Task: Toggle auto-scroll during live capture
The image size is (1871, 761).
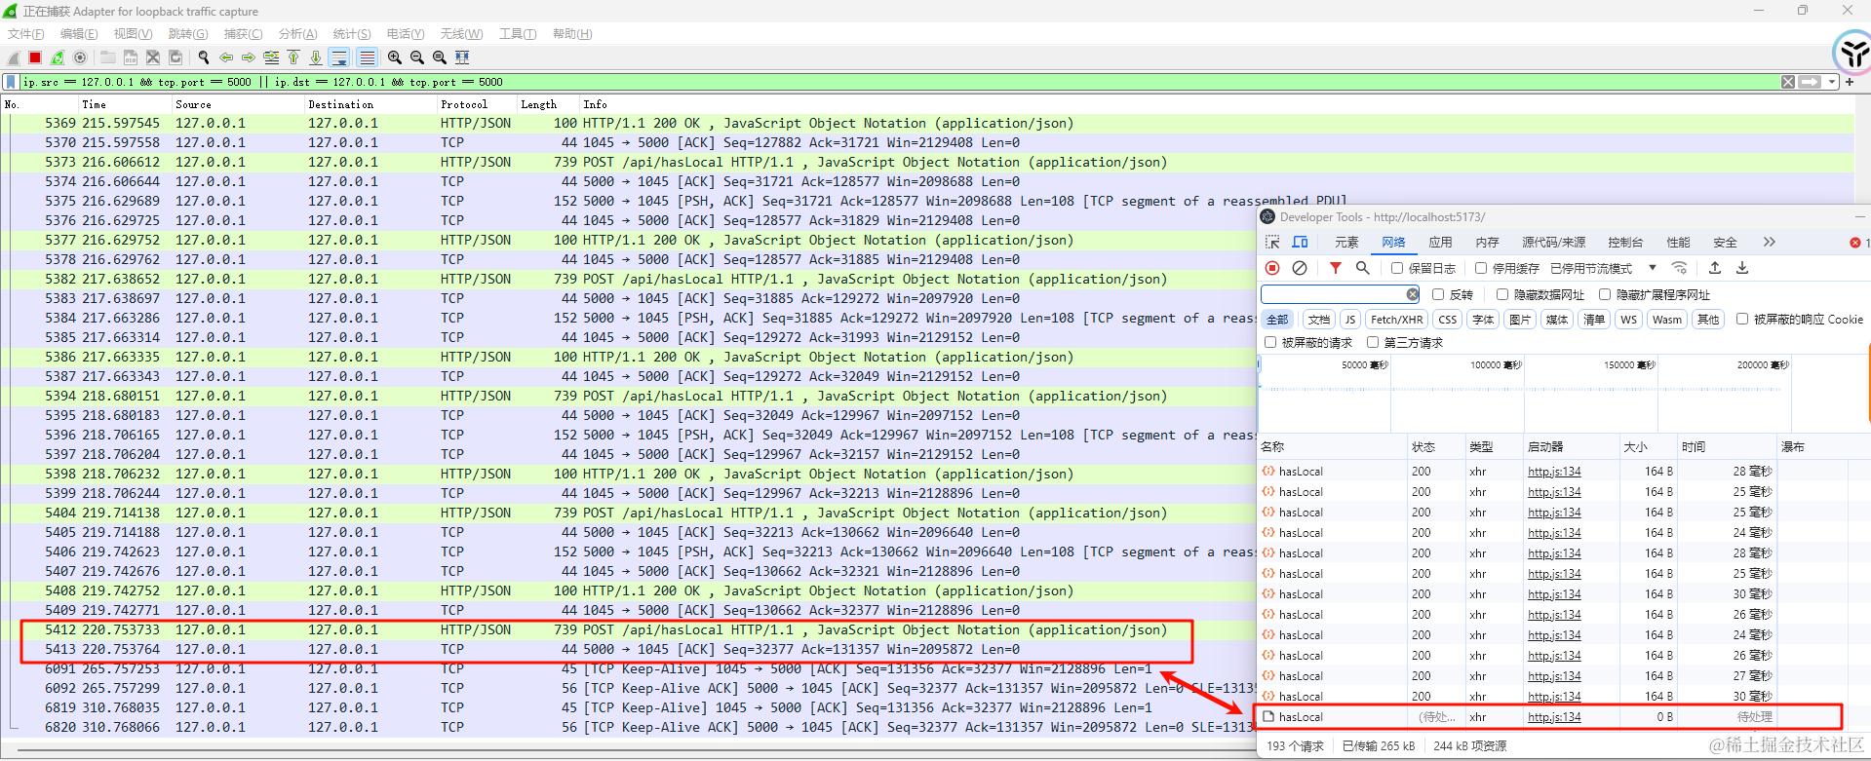Action: click(338, 57)
